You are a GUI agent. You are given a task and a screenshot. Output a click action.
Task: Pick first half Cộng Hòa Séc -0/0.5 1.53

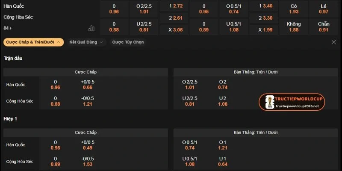[88, 162]
